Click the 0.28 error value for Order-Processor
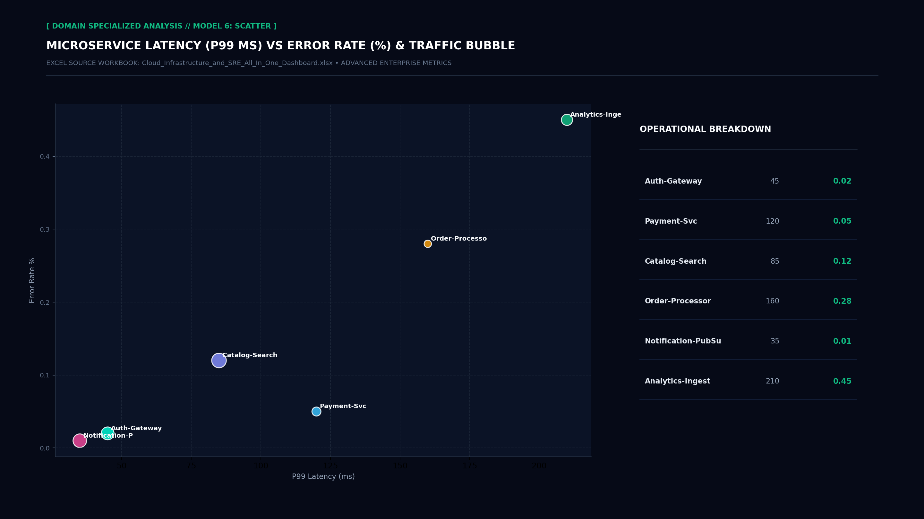This screenshot has width=924, height=519. (x=842, y=301)
